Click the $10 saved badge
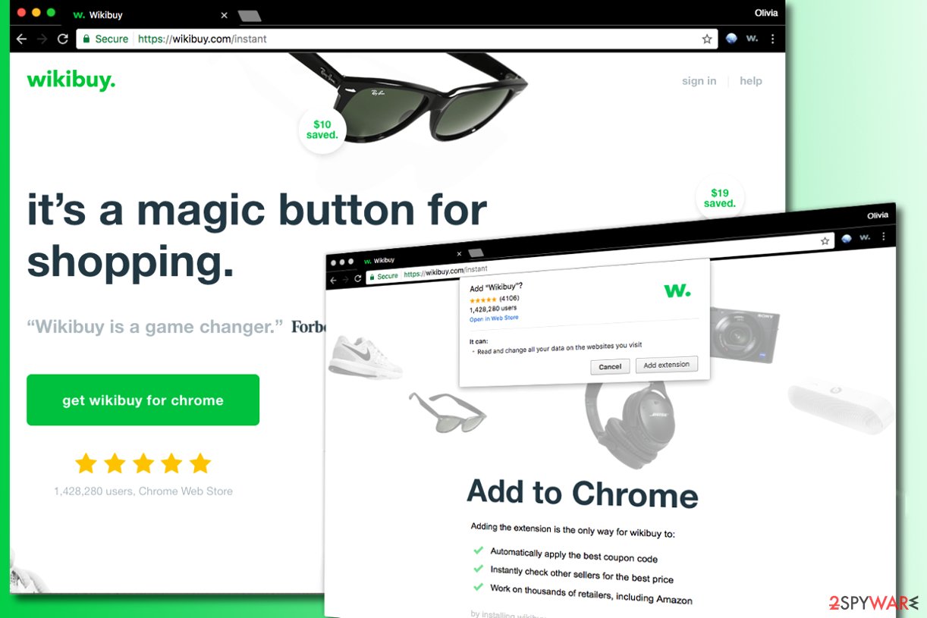Viewport: 927px width, 618px height. coord(322,130)
